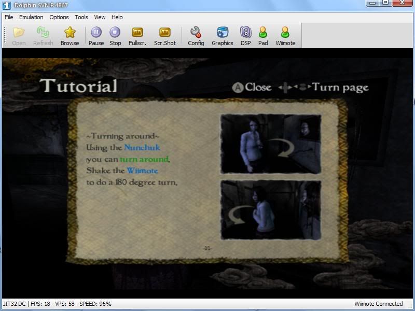Image resolution: width=415 pixels, height=311 pixels.
Task: Click the top tutorial screenshot thumbnail
Action: [271, 144]
